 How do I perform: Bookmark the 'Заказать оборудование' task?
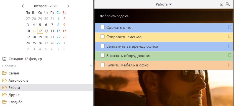coord(230,55)
